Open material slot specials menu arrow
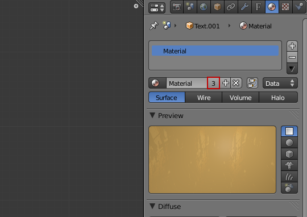Image resolution: width=307 pixels, height=217 pixels. (x=292, y=69)
